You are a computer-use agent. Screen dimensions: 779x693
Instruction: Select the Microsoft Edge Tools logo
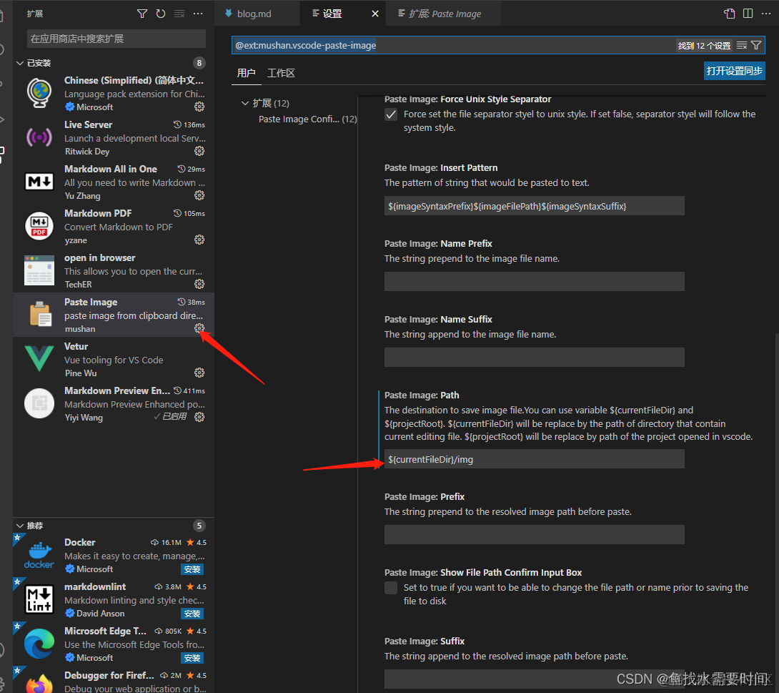pyautogui.click(x=39, y=644)
